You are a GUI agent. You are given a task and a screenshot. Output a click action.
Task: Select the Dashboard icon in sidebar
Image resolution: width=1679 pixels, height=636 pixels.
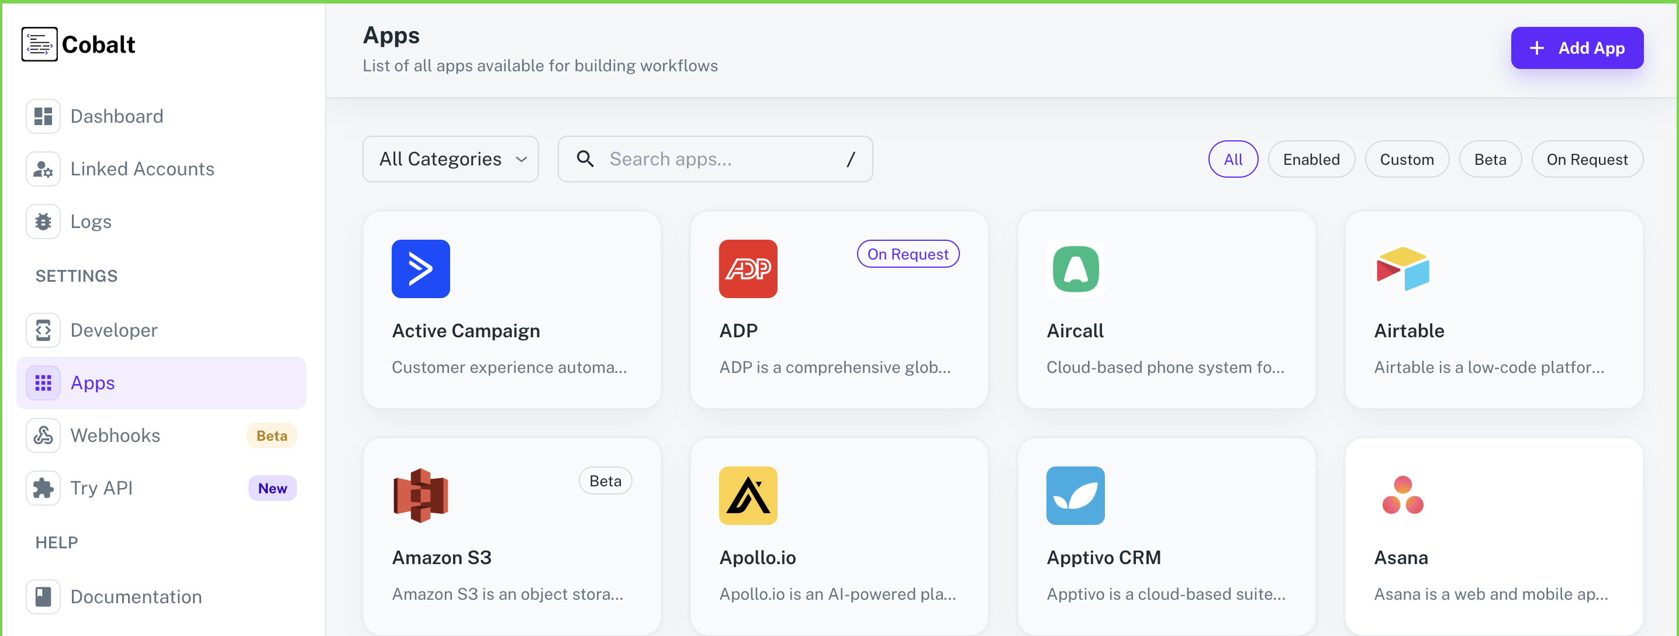43,116
